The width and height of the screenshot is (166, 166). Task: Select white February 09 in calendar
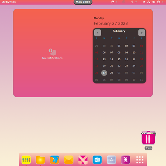tap(127, 53)
